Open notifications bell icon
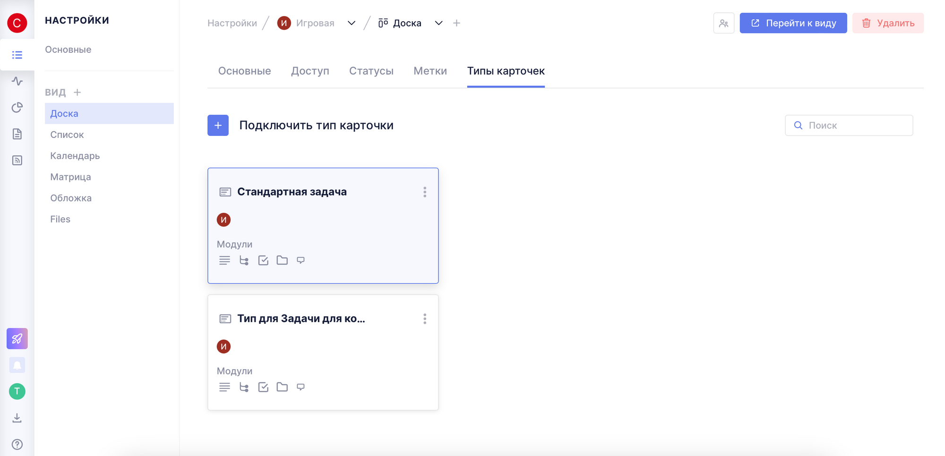The width and height of the screenshot is (945, 456). pos(17,365)
